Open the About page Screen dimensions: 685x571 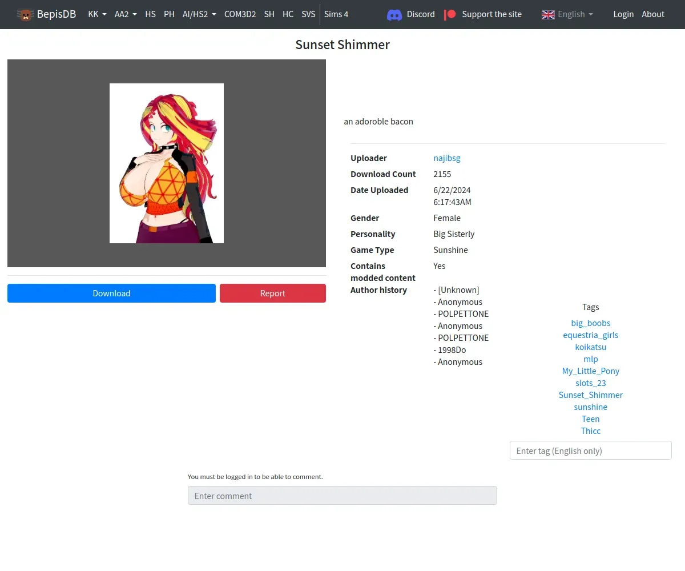(653, 14)
